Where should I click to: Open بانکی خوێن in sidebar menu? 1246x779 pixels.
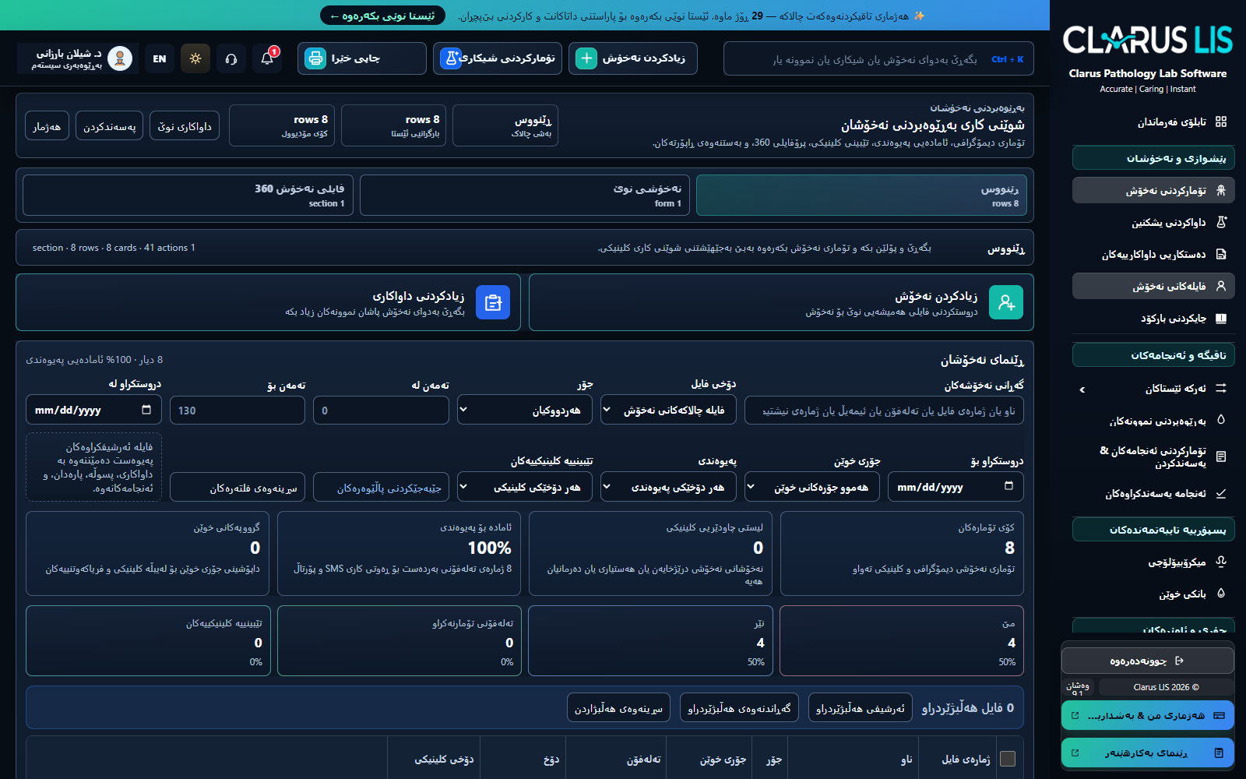pyautogui.click(x=1153, y=594)
